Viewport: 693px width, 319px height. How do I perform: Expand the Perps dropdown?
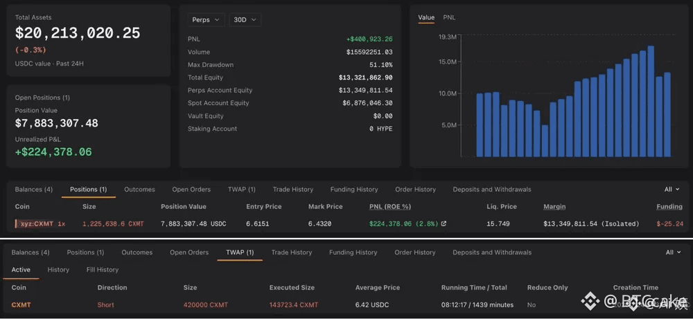point(206,20)
